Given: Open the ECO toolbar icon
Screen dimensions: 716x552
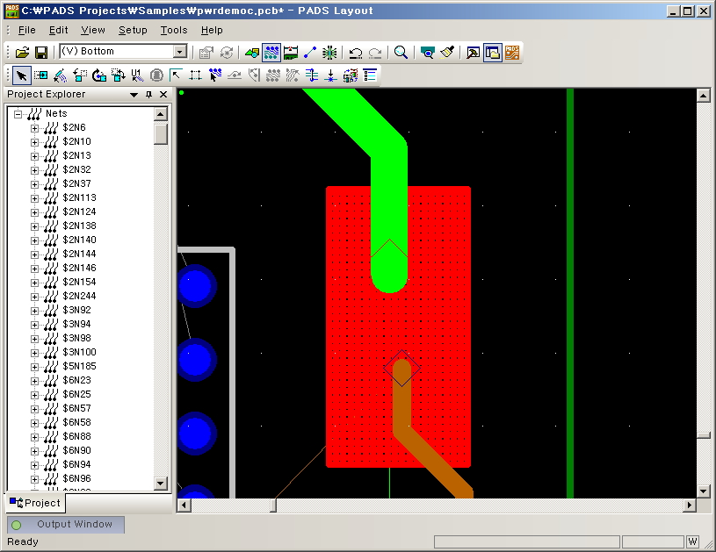Looking at the screenshot, I should (x=310, y=53).
